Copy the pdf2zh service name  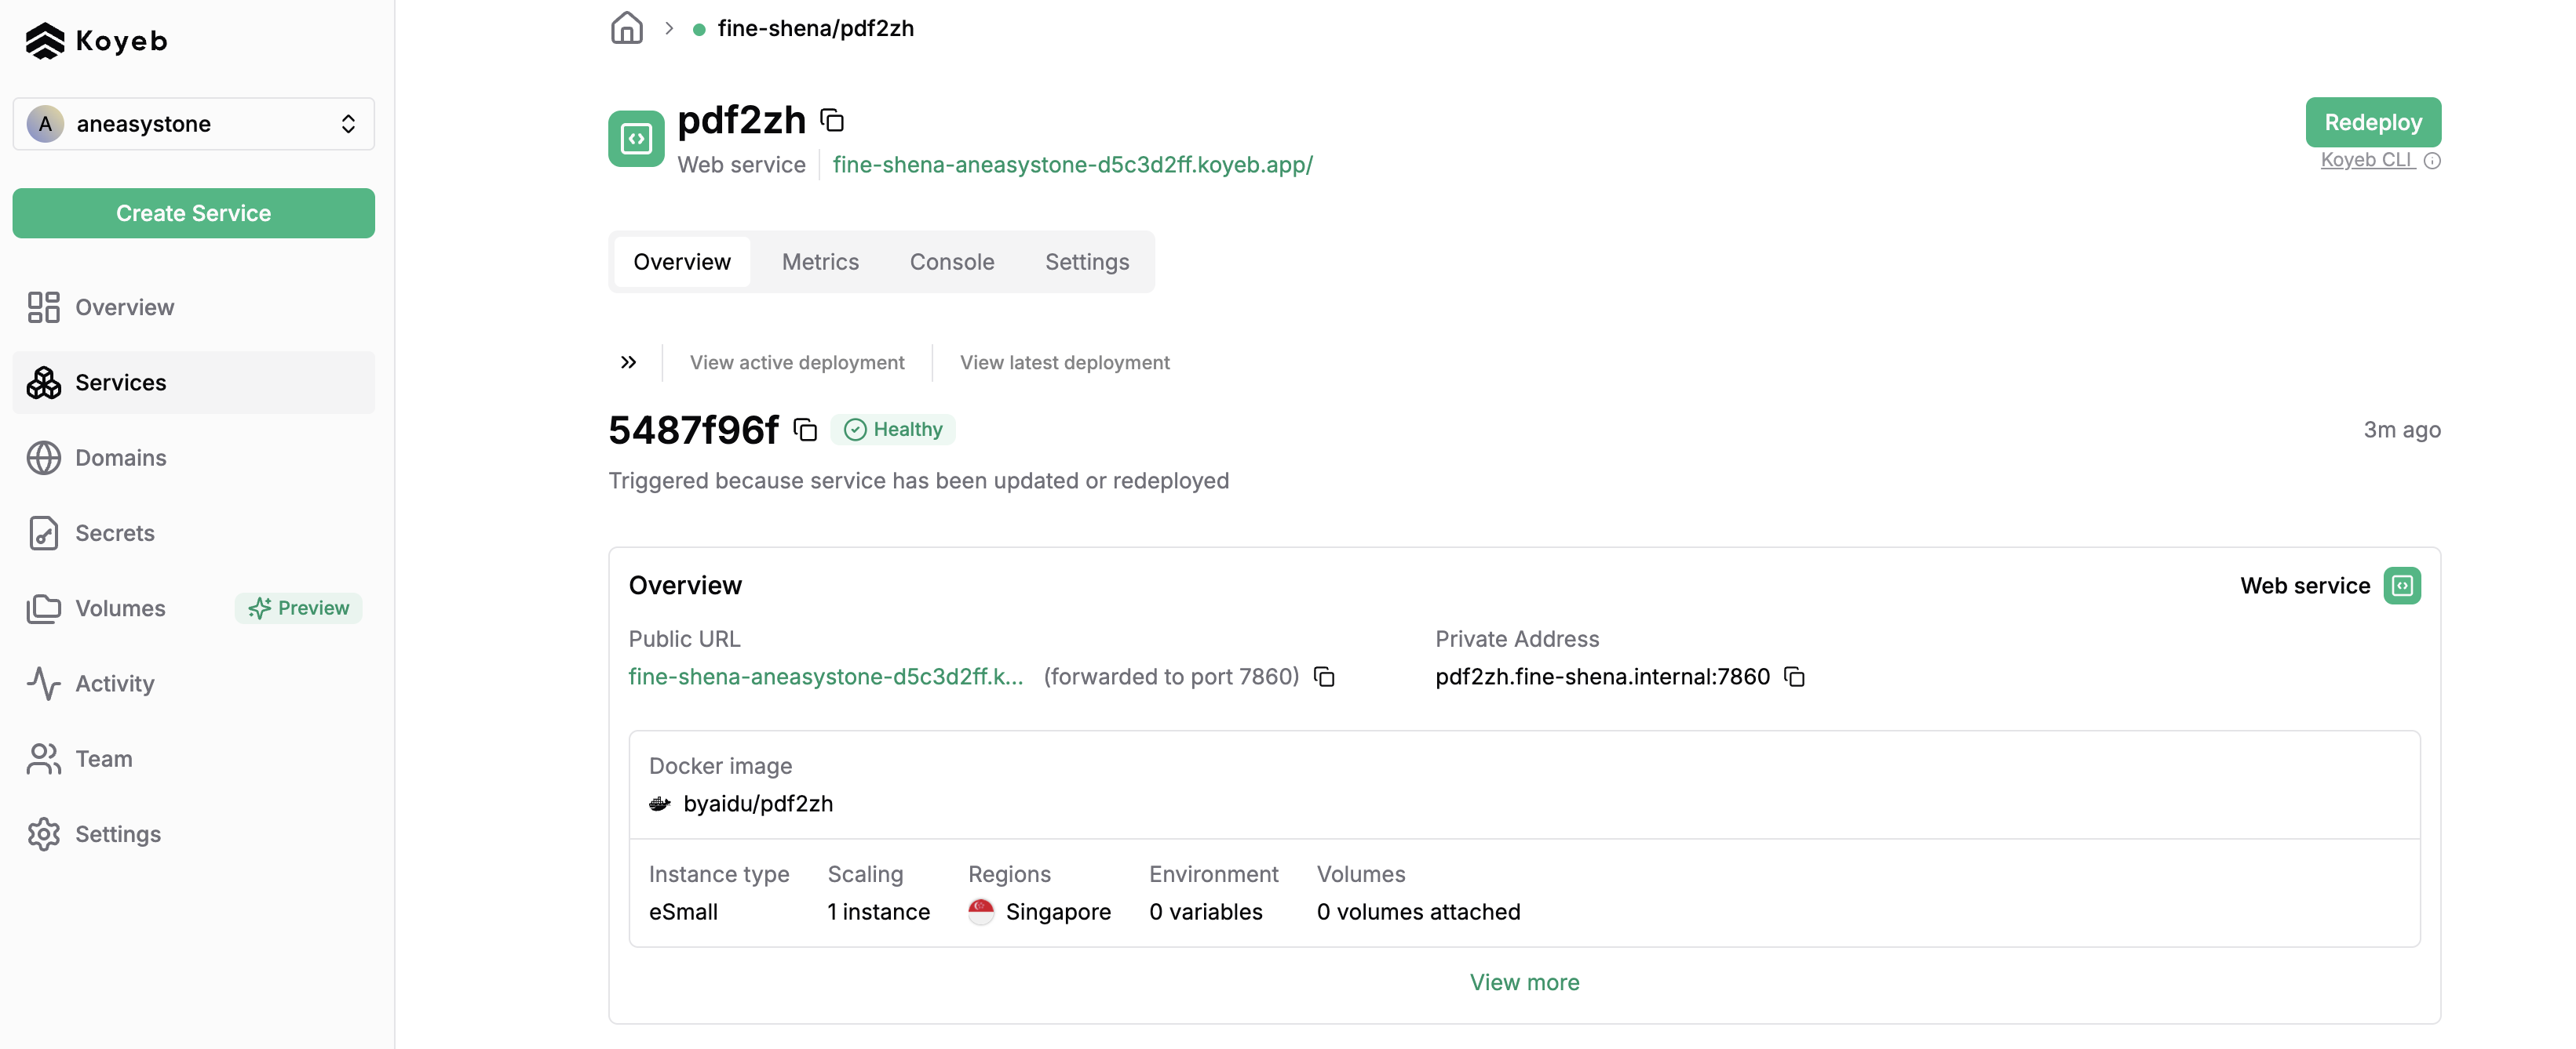coord(832,121)
